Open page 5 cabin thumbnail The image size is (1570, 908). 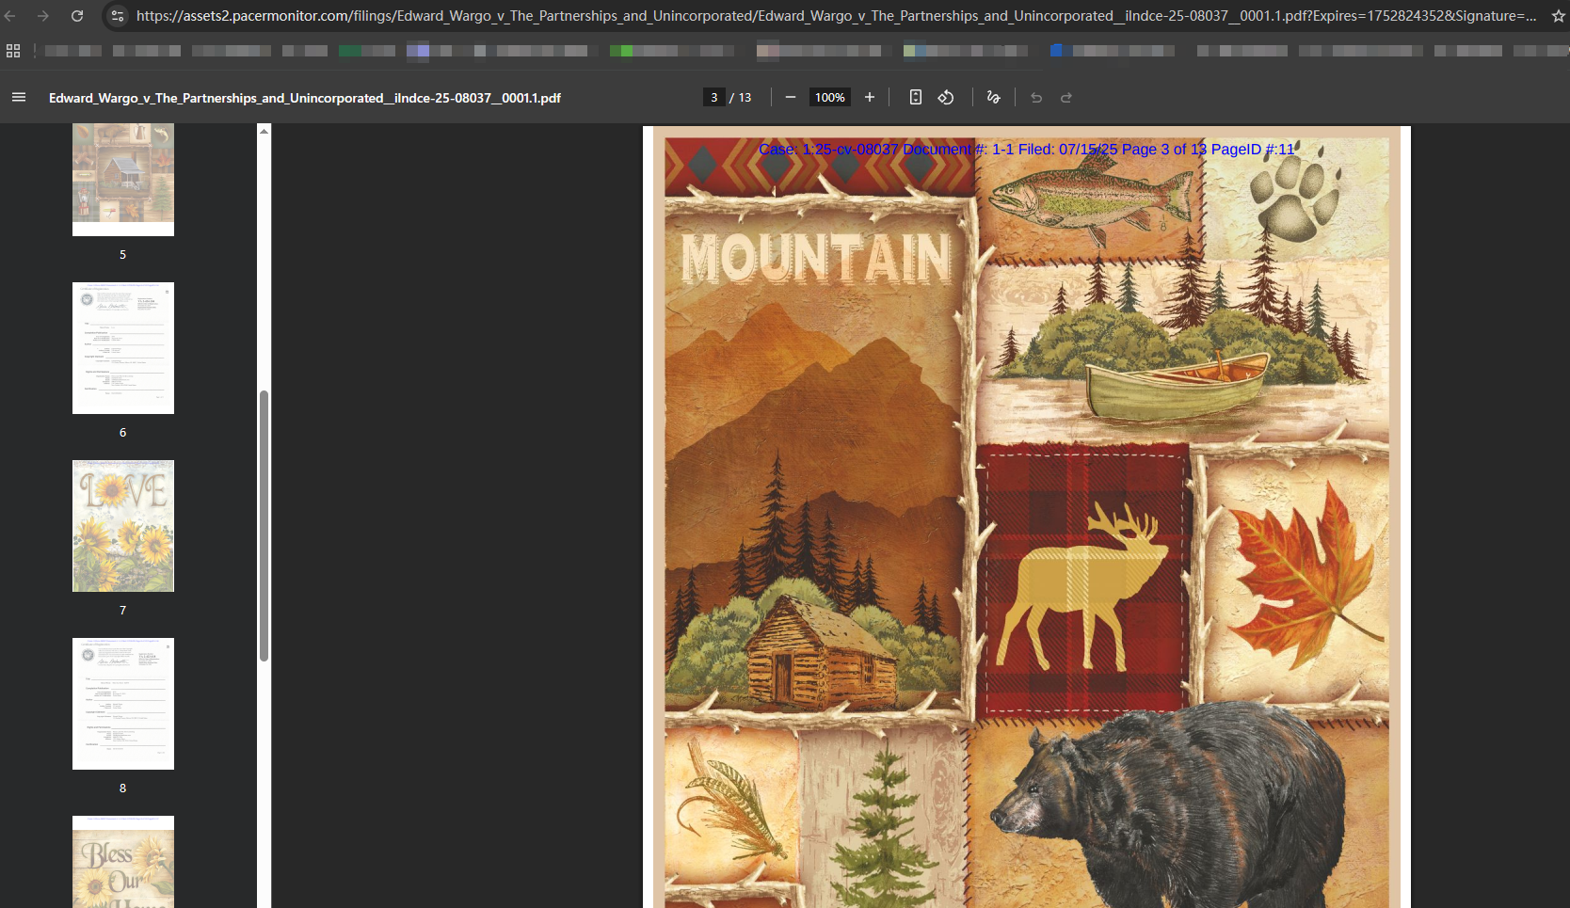(x=123, y=179)
